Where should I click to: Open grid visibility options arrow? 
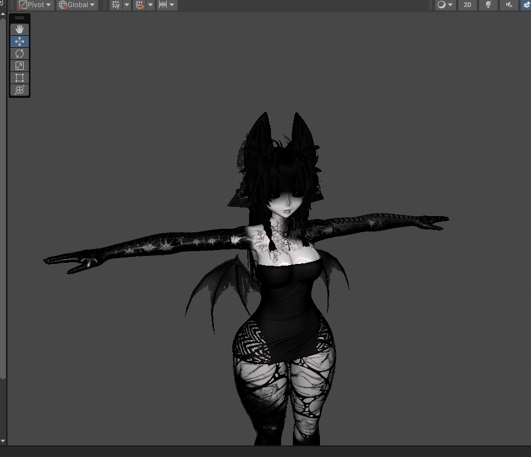127,5
